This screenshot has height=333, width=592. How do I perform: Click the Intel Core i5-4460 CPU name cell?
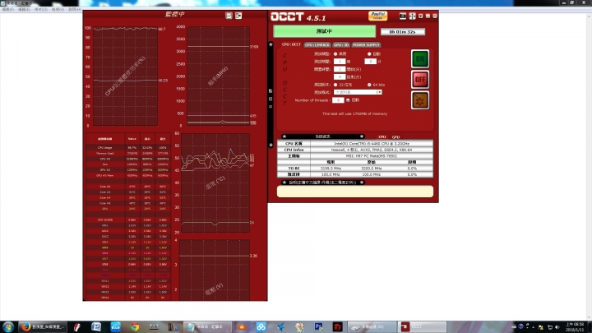point(372,144)
